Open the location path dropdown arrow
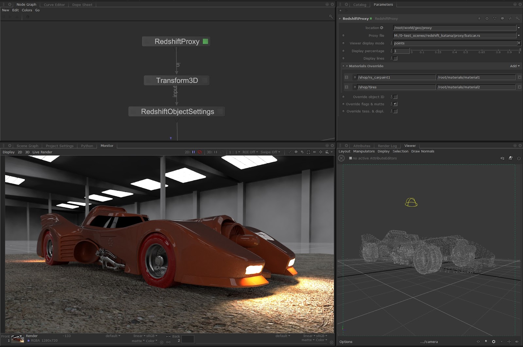This screenshot has height=347, width=523. pyautogui.click(x=519, y=28)
